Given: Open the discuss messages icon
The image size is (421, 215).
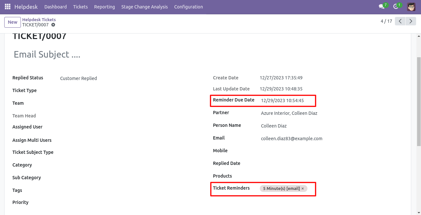Looking at the screenshot, I should 382,7.
